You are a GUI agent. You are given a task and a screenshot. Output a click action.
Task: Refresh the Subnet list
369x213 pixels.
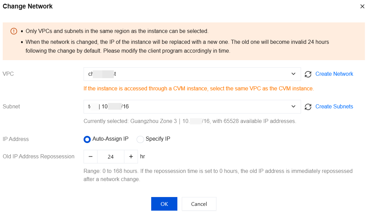tap(308, 107)
